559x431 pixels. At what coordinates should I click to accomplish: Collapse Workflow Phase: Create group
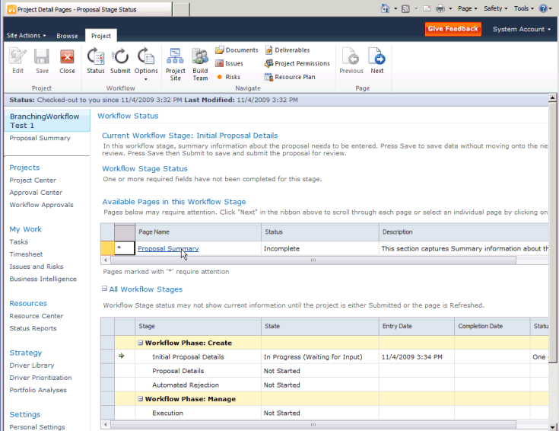click(141, 343)
